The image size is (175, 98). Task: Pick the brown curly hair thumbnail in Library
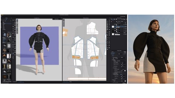click(4, 77)
